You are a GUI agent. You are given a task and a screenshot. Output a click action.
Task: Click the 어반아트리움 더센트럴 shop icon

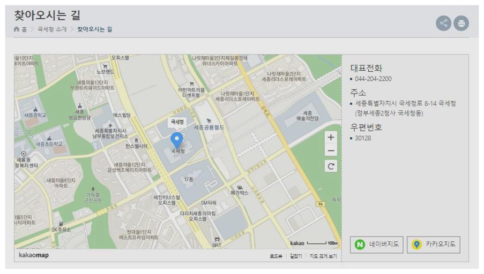click(191, 83)
